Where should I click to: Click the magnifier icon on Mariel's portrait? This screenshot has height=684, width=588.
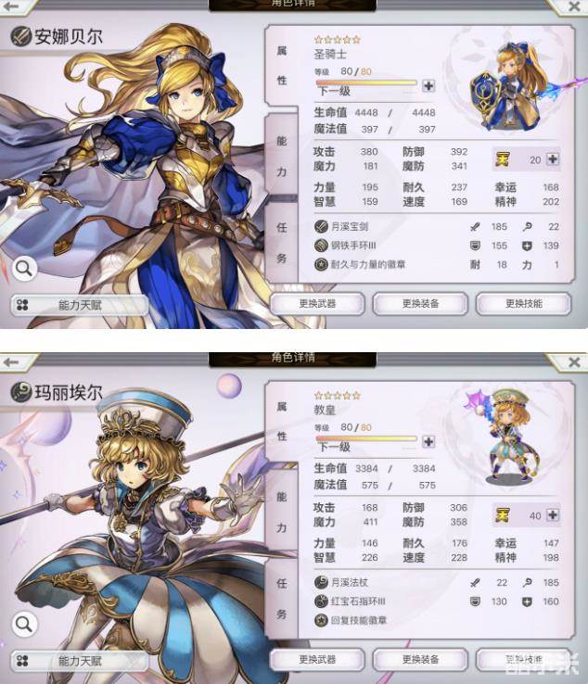24,625
